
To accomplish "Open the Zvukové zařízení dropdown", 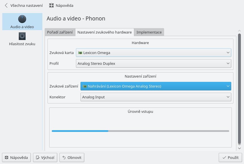I will point(156,86).
